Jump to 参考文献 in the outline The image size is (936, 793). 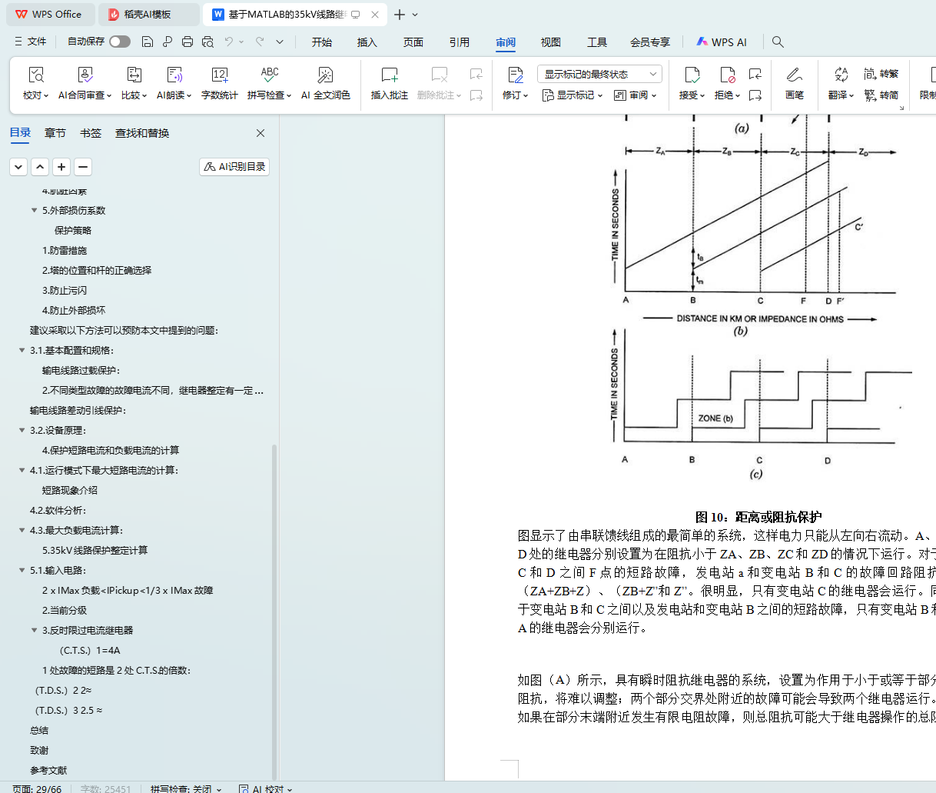[48, 770]
